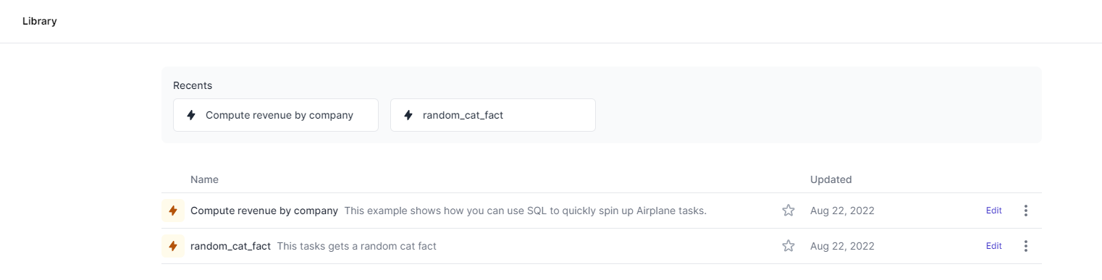Screen dimensions: 1102x280
Task: Click the lightning icon for Compute revenue row
Action: [172, 211]
